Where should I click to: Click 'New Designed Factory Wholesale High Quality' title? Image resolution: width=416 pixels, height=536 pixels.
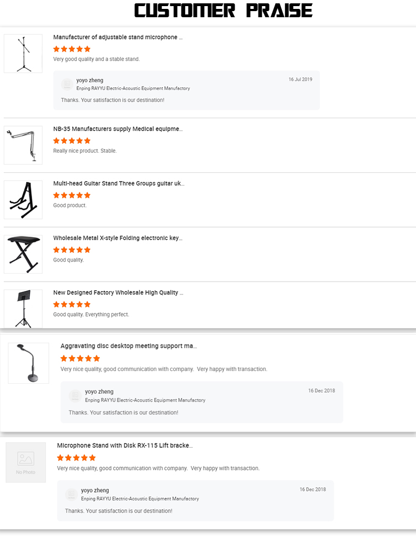point(118,292)
